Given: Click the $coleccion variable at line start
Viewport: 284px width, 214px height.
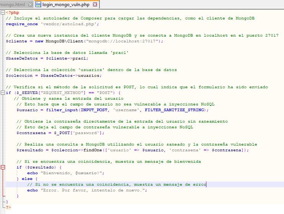Looking at the screenshot, I should pos(19,76).
